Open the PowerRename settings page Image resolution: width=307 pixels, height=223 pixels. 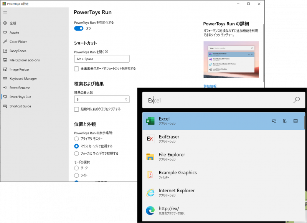34,88
